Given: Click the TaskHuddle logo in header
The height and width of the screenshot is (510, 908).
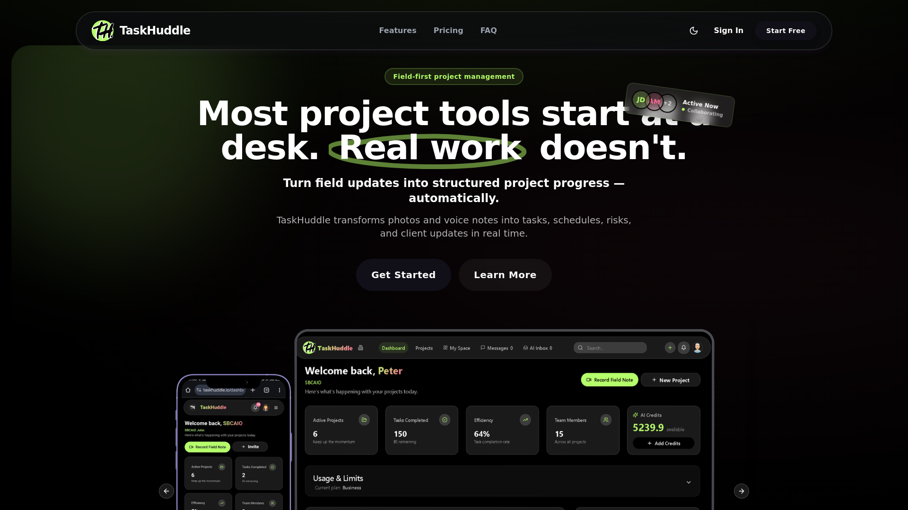Looking at the screenshot, I should point(141,31).
